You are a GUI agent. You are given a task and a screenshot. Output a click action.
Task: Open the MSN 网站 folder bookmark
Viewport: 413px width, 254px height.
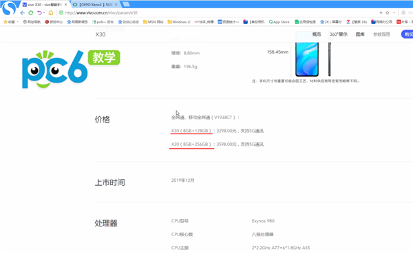pos(153,22)
